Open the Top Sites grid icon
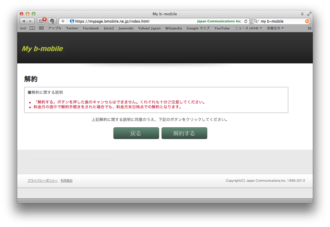This screenshot has height=227, width=330. (41, 28)
